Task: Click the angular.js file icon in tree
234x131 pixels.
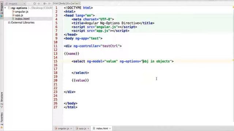Action: [x=13, y=11]
